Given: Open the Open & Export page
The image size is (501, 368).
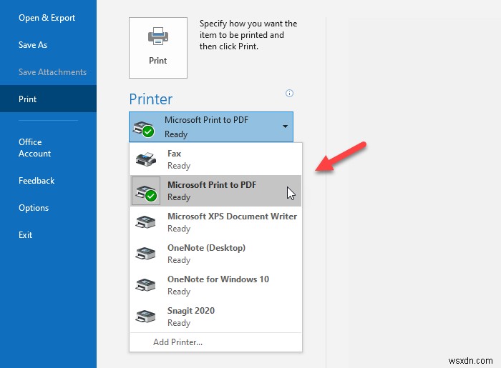Looking at the screenshot, I should click(x=48, y=18).
